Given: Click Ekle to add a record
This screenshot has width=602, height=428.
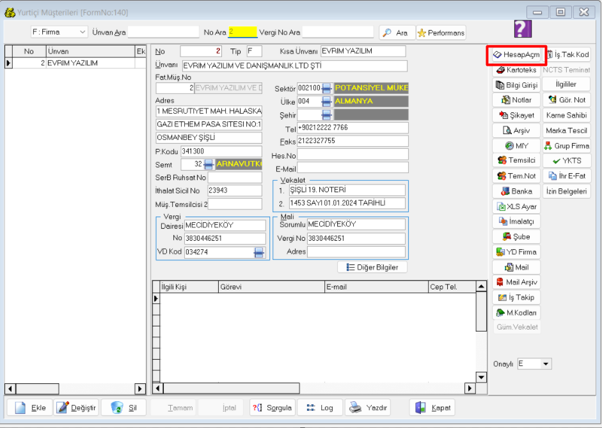Looking at the screenshot, I should pos(30,408).
